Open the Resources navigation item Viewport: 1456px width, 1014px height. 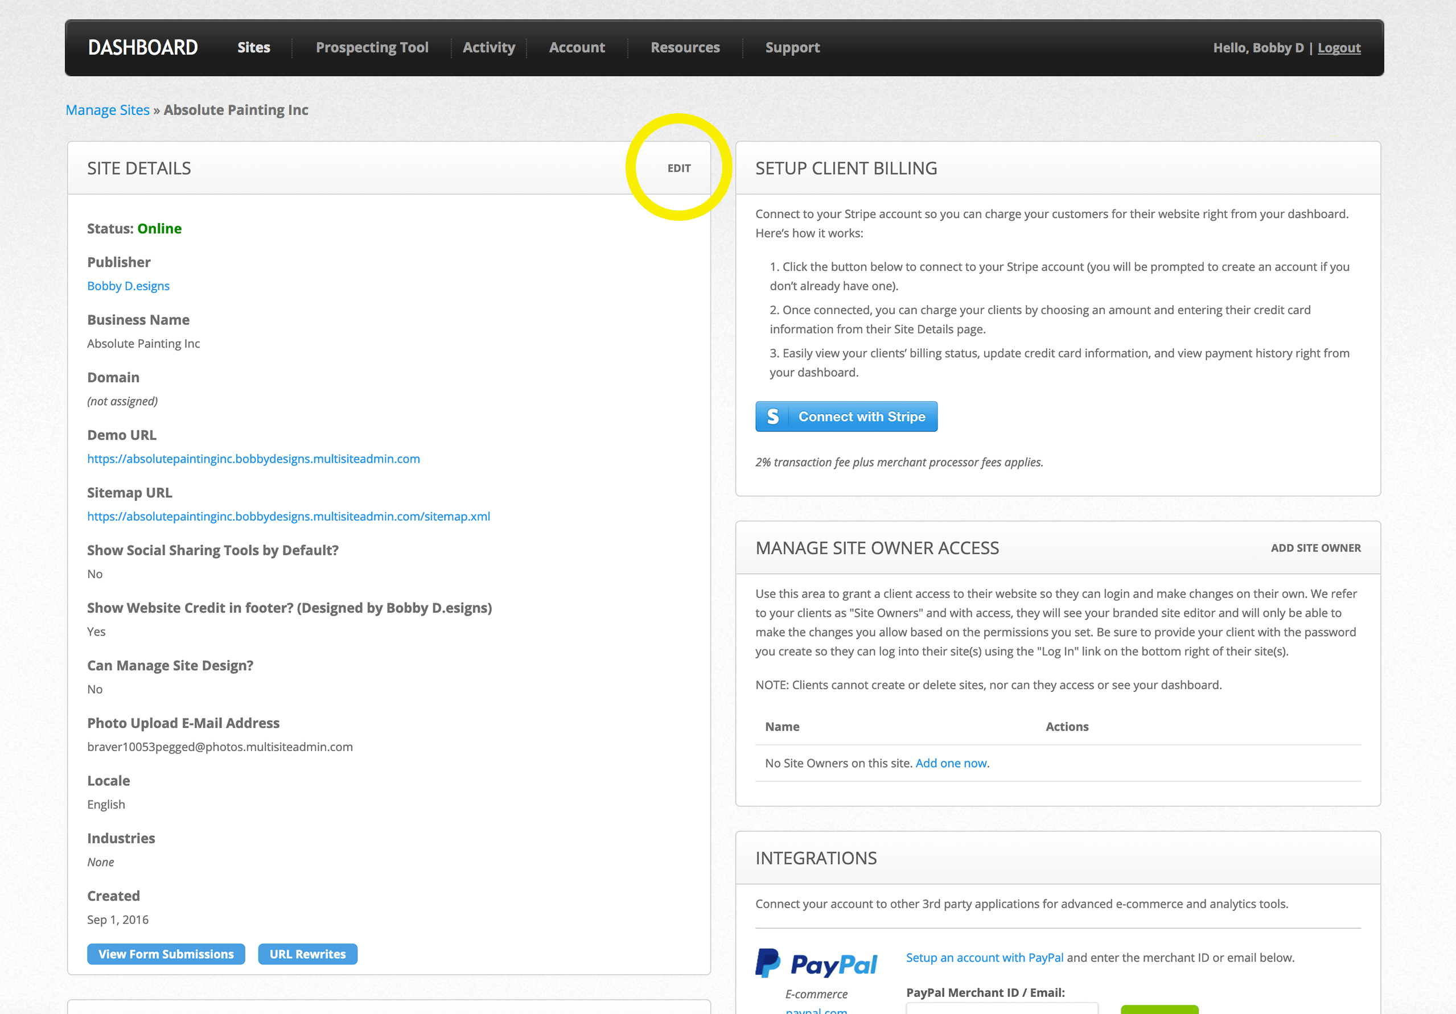685,48
